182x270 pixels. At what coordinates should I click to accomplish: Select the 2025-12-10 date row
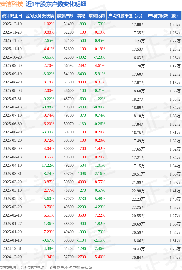point(12,24)
